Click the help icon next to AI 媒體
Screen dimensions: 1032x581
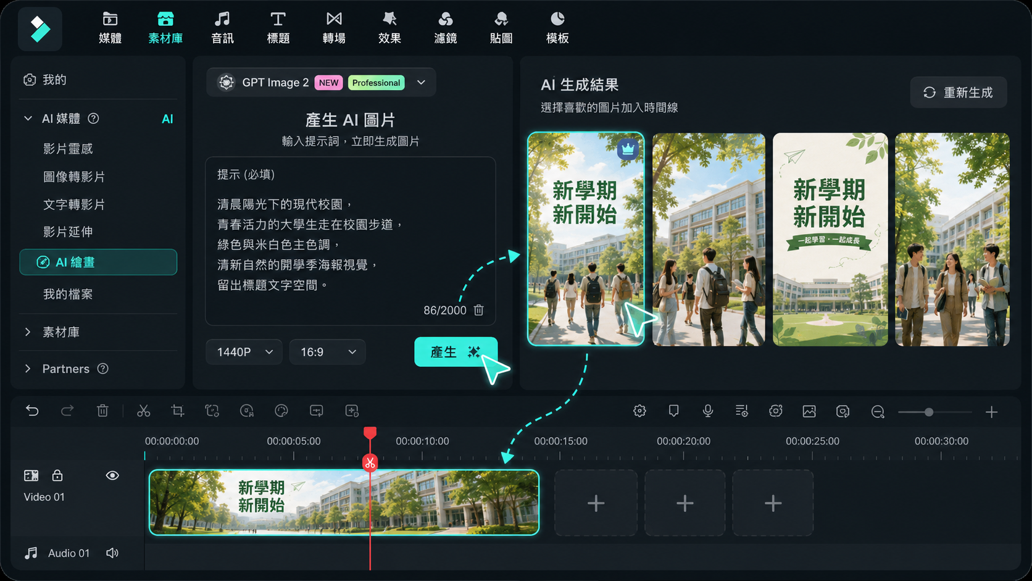click(x=93, y=119)
